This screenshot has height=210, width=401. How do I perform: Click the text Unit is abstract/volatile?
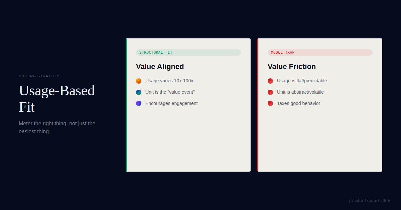(x=300, y=92)
